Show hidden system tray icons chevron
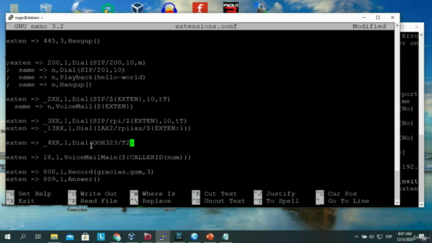The height and width of the screenshot is (243, 432). (356, 237)
